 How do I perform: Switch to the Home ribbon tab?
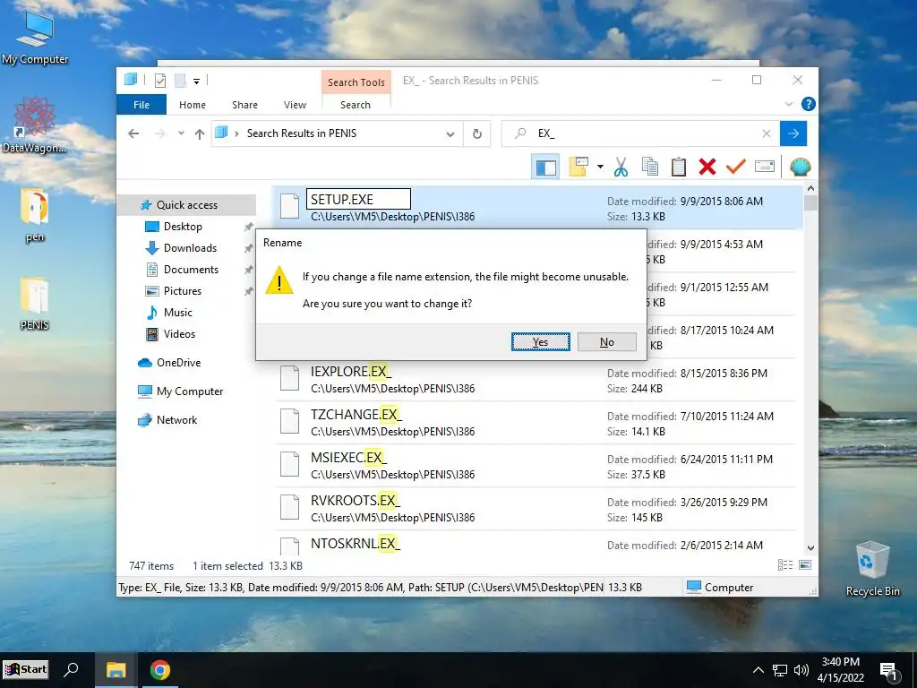click(x=193, y=105)
